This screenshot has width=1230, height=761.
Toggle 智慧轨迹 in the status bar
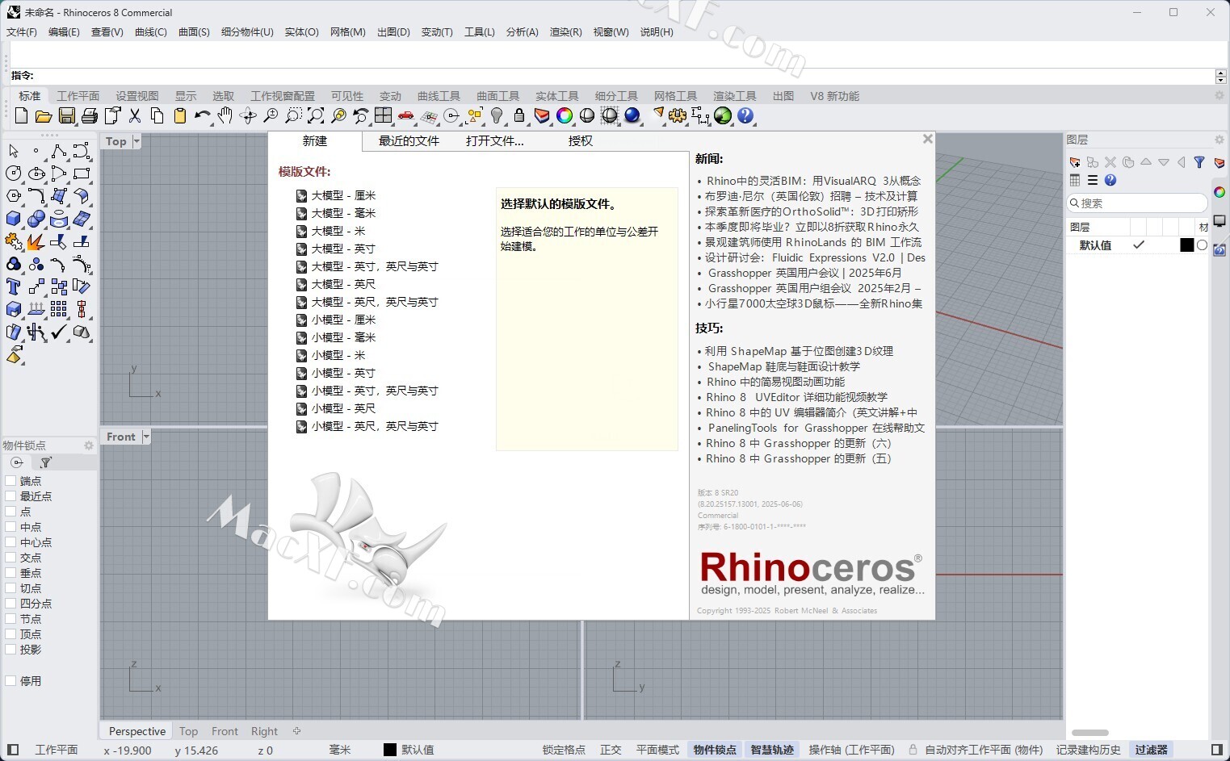pyautogui.click(x=772, y=750)
